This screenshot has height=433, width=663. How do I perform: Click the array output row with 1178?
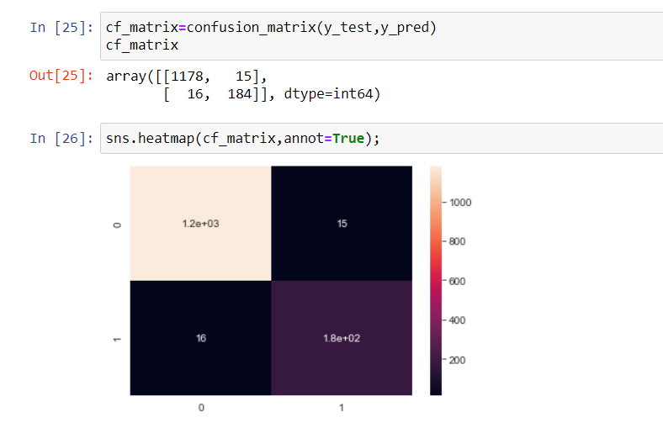pos(187,76)
